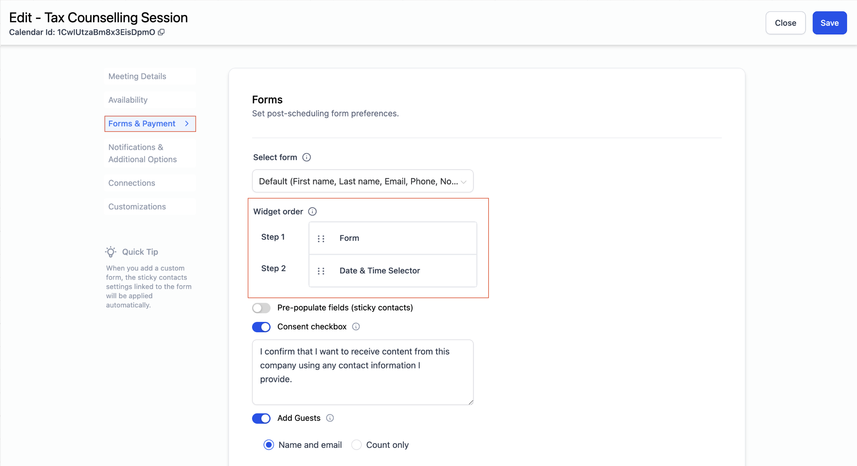Click Add Guests info icon

pos(330,418)
